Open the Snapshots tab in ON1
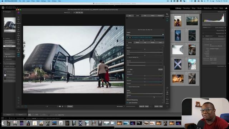Screen dimensions: 229x129 (x=160, y=16)
